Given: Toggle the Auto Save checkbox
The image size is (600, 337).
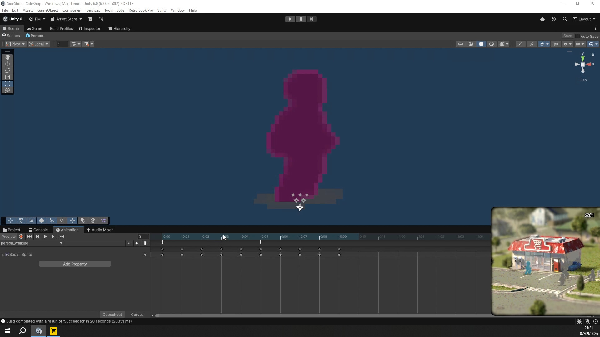Looking at the screenshot, I should pos(577,36).
